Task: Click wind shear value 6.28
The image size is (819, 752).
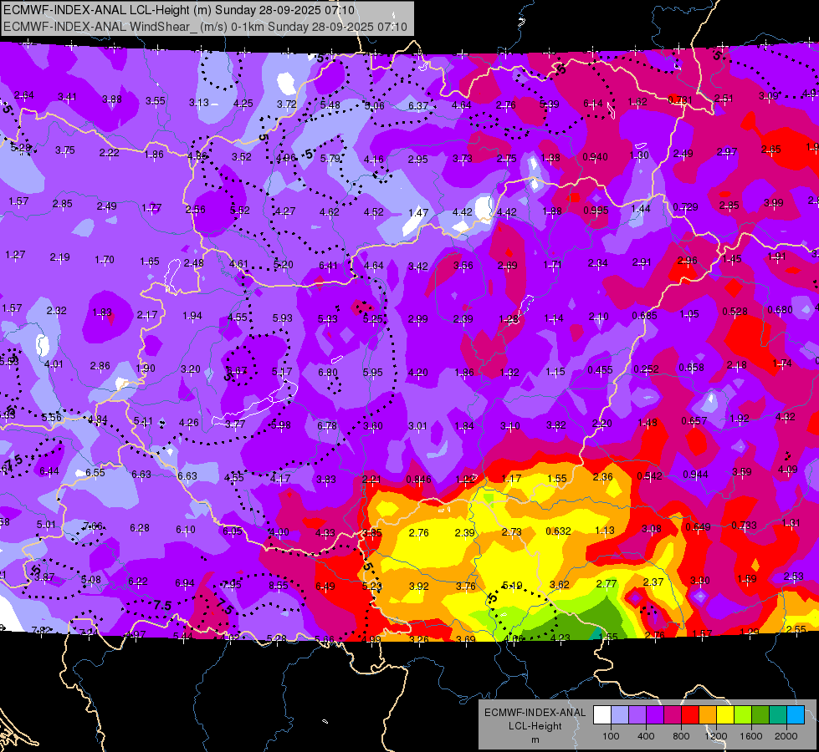Action: [140, 528]
